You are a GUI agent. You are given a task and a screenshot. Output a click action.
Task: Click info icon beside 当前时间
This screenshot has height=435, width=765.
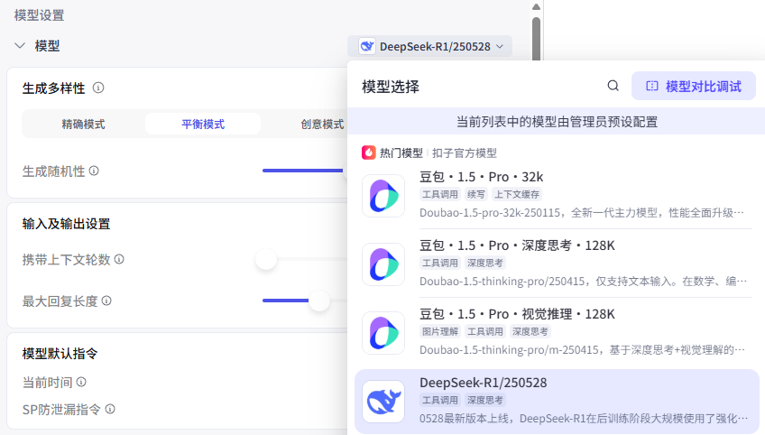81,382
